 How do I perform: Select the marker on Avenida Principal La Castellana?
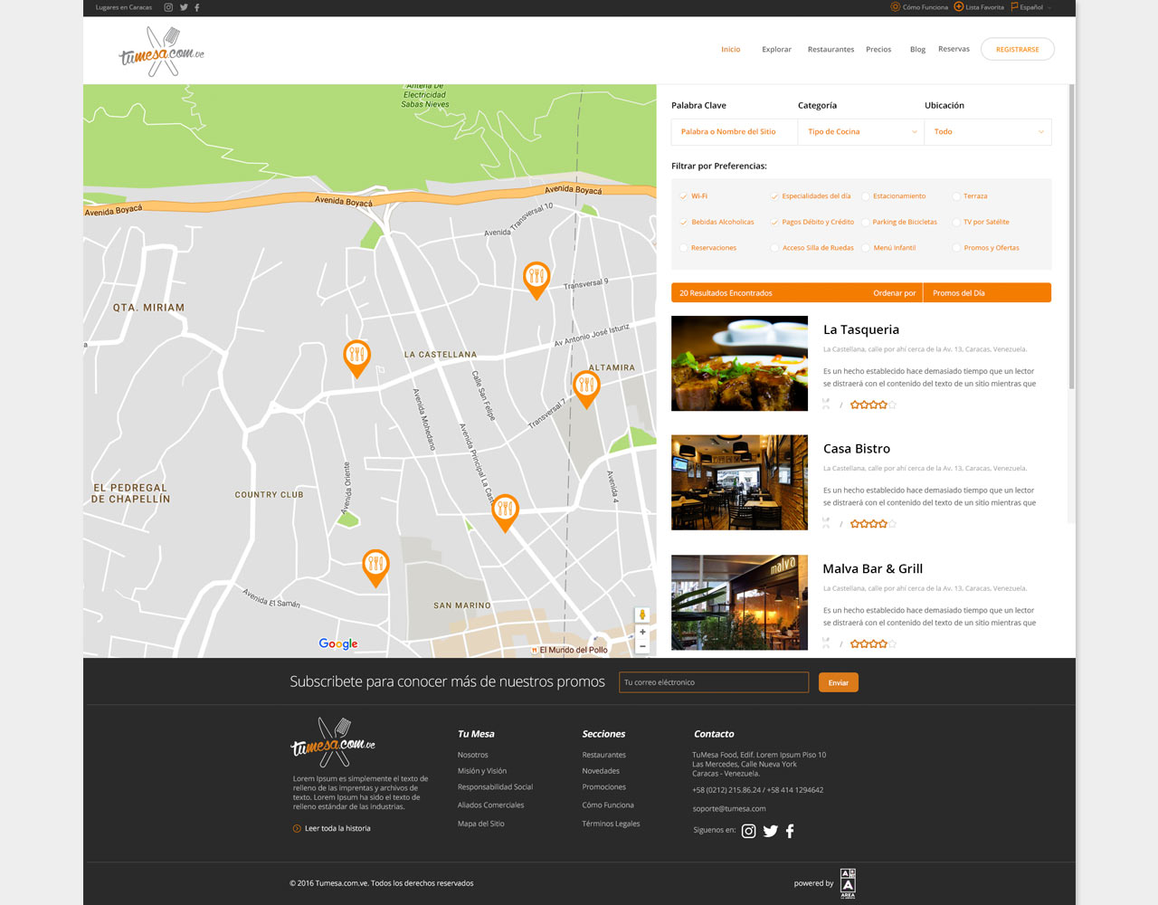pyautogui.click(x=506, y=513)
